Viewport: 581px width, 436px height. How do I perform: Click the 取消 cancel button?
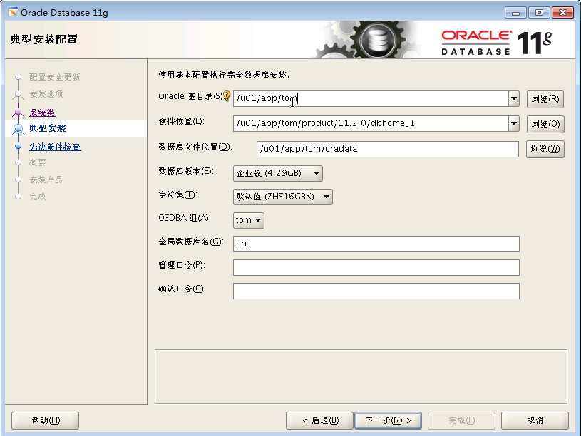(x=535, y=420)
